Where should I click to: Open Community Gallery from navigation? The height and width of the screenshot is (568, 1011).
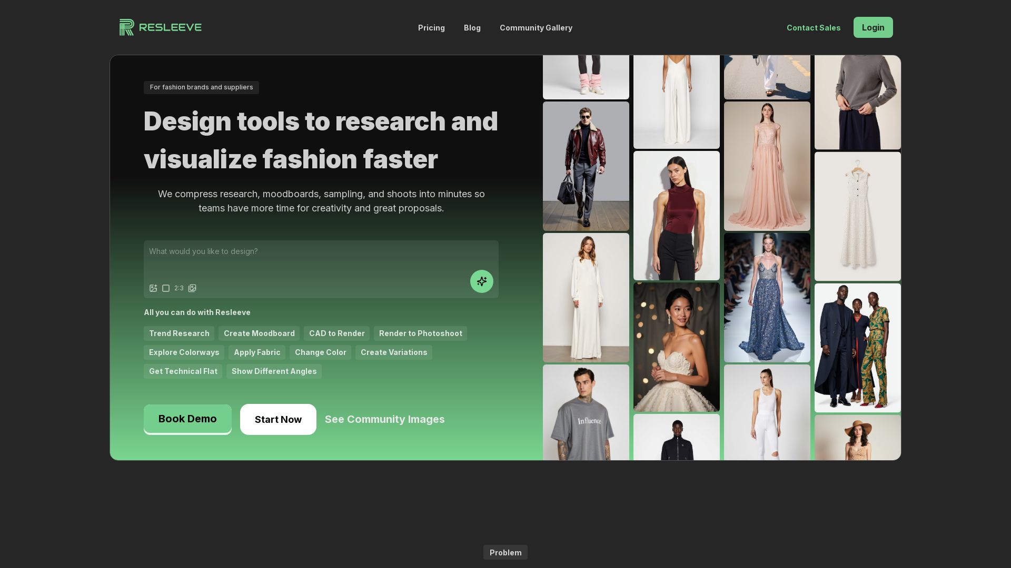click(x=536, y=28)
